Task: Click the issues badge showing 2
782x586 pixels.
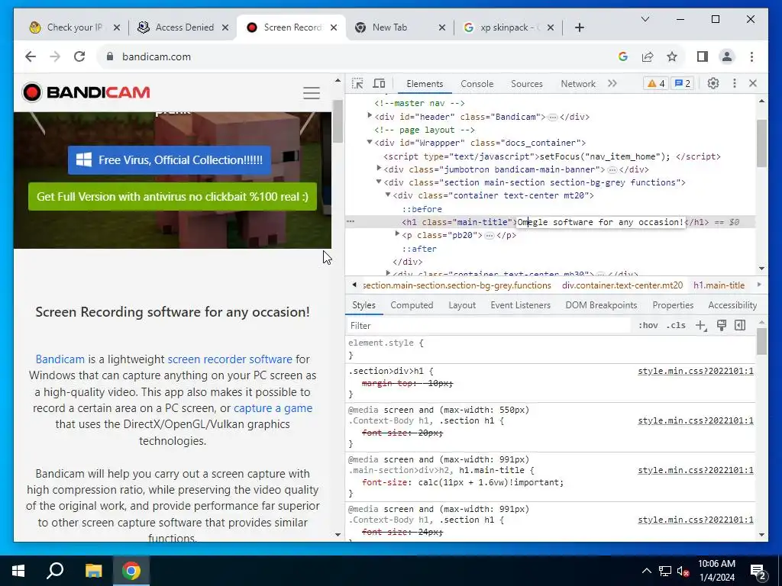Action: click(682, 84)
